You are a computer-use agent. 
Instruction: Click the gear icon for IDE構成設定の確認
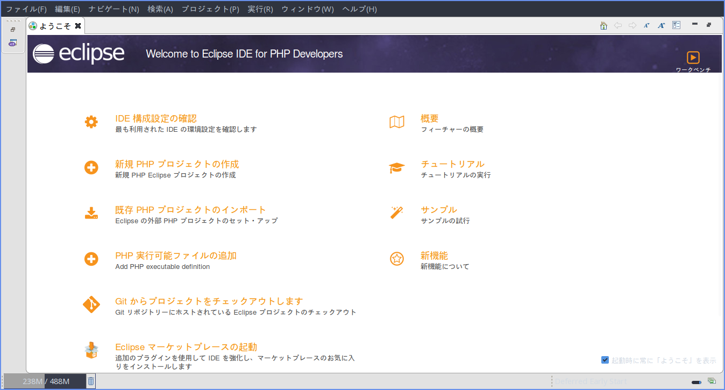(x=91, y=122)
